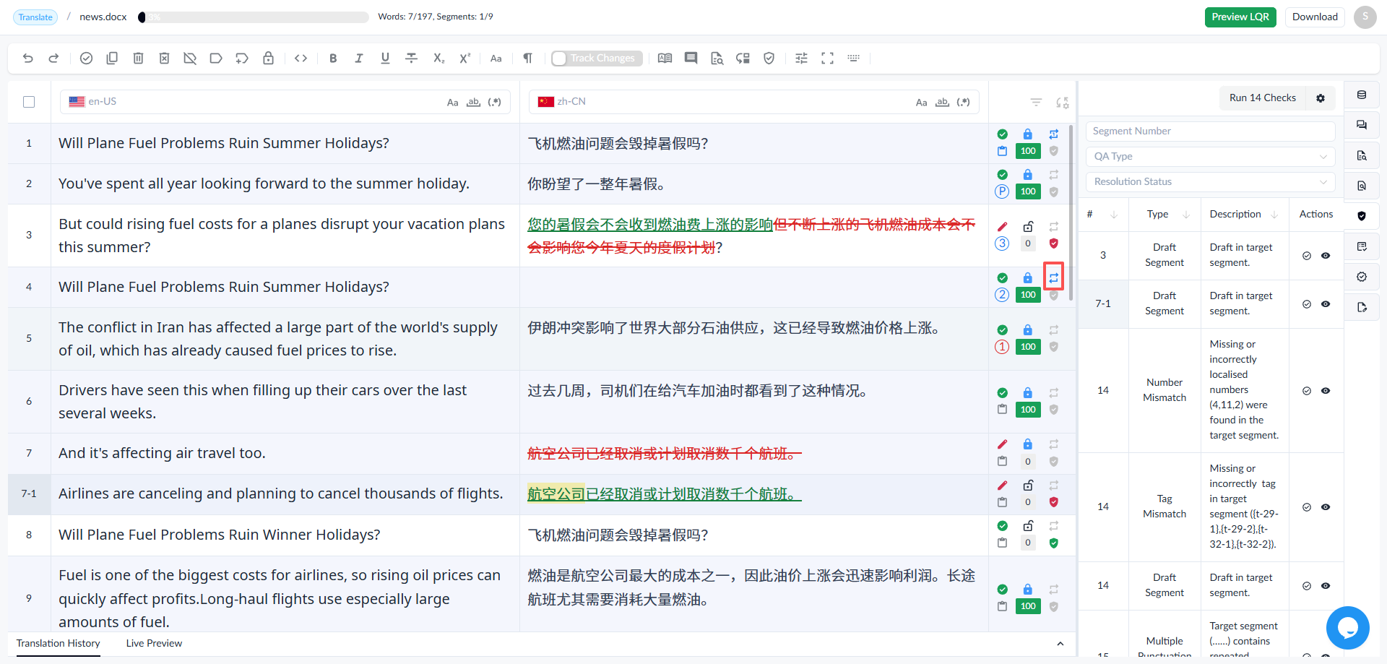
Task: Toggle the Track Changes switch
Action: coord(597,59)
